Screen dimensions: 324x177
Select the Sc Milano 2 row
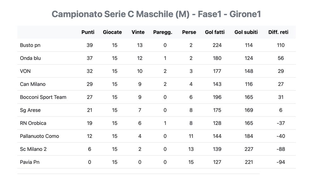pyautogui.click(x=33, y=149)
